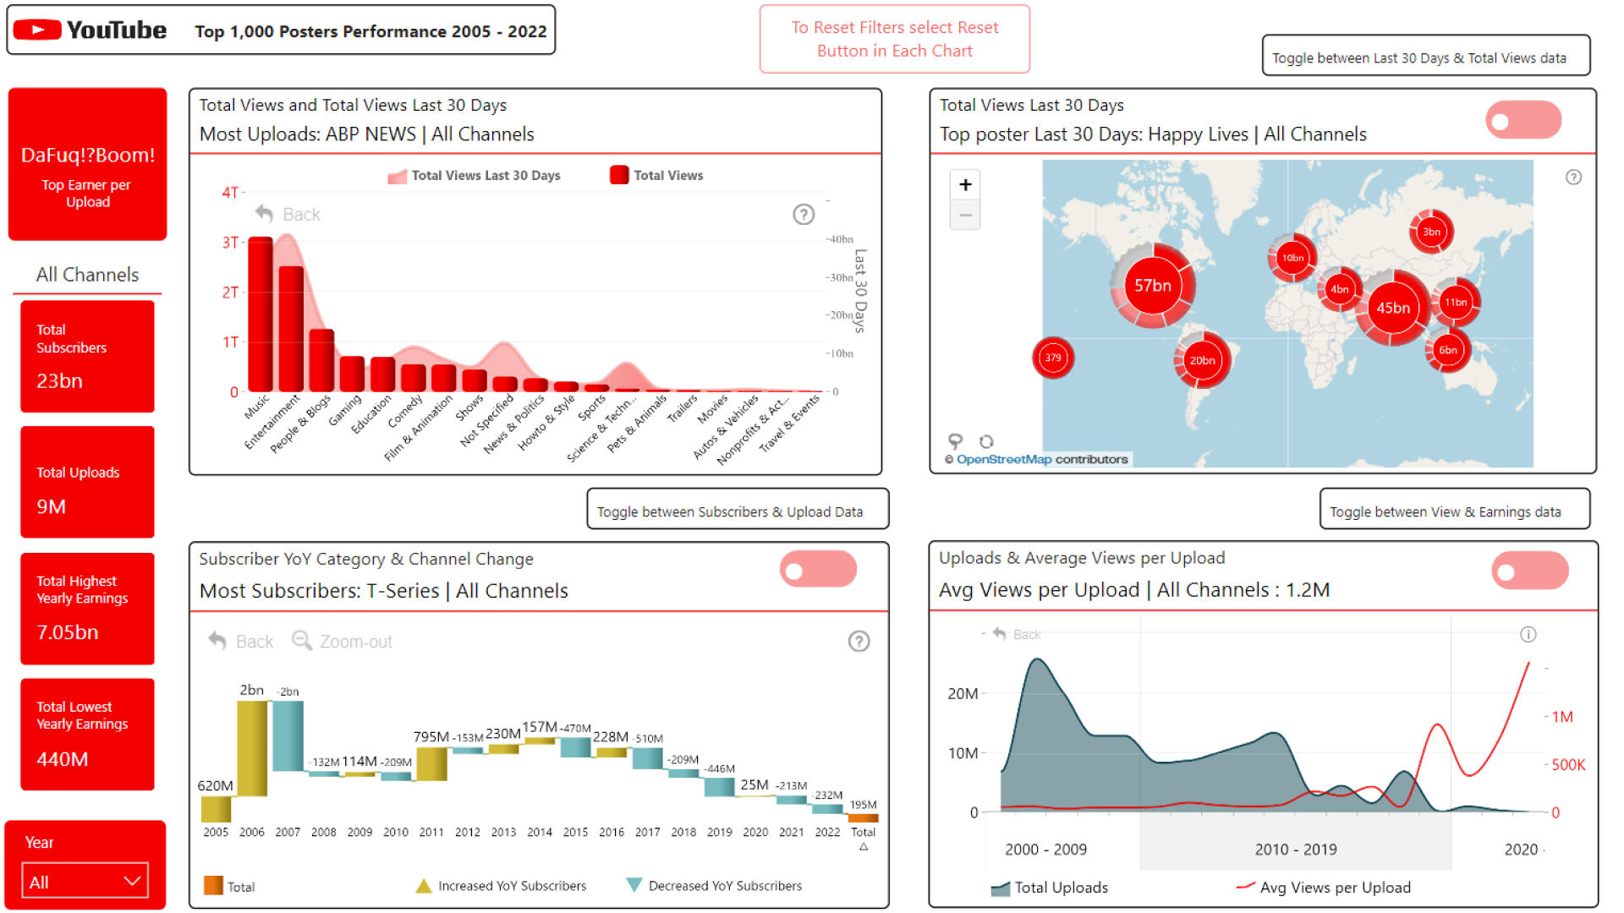Click the 2022 year axis label
The image size is (1624, 913).
tap(827, 833)
